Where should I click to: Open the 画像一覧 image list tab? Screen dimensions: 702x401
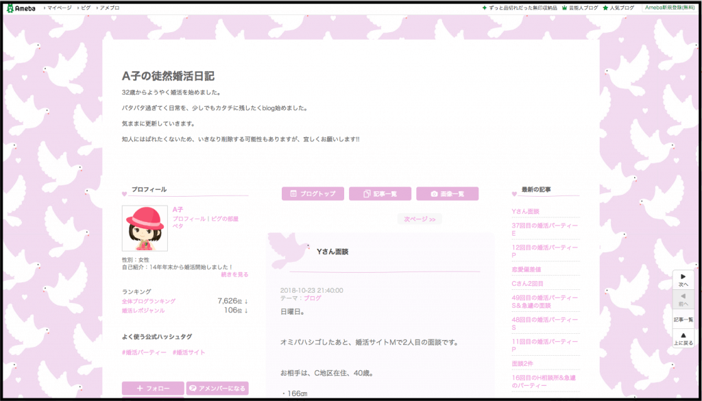[x=447, y=194]
